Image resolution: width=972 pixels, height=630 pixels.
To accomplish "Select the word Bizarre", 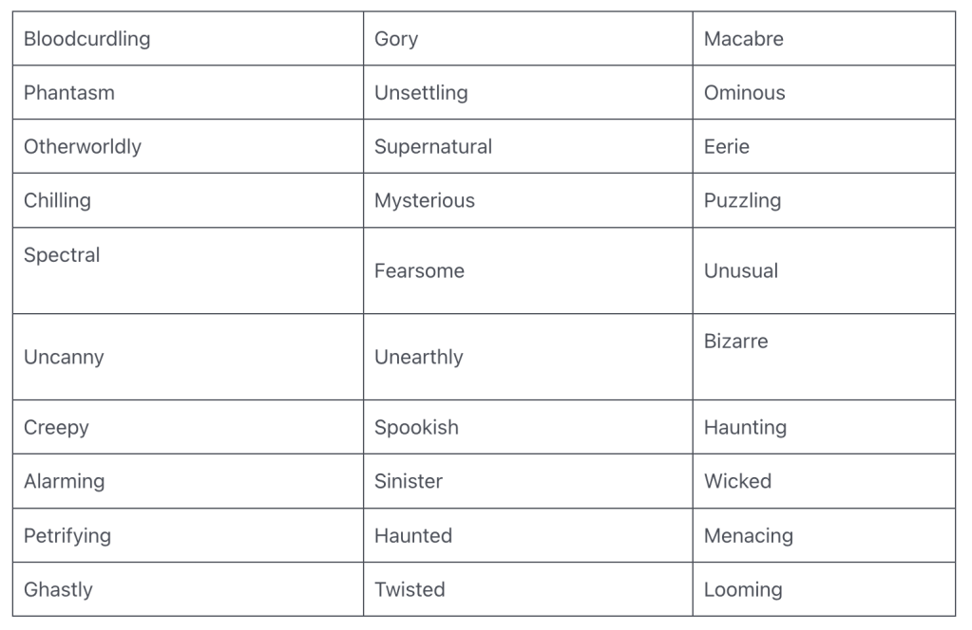I will pyautogui.click(x=736, y=342).
